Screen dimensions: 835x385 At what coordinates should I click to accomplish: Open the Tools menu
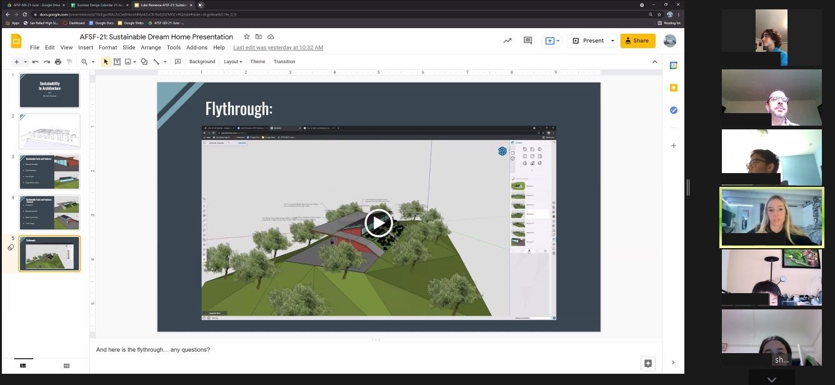click(x=174, y=47)
